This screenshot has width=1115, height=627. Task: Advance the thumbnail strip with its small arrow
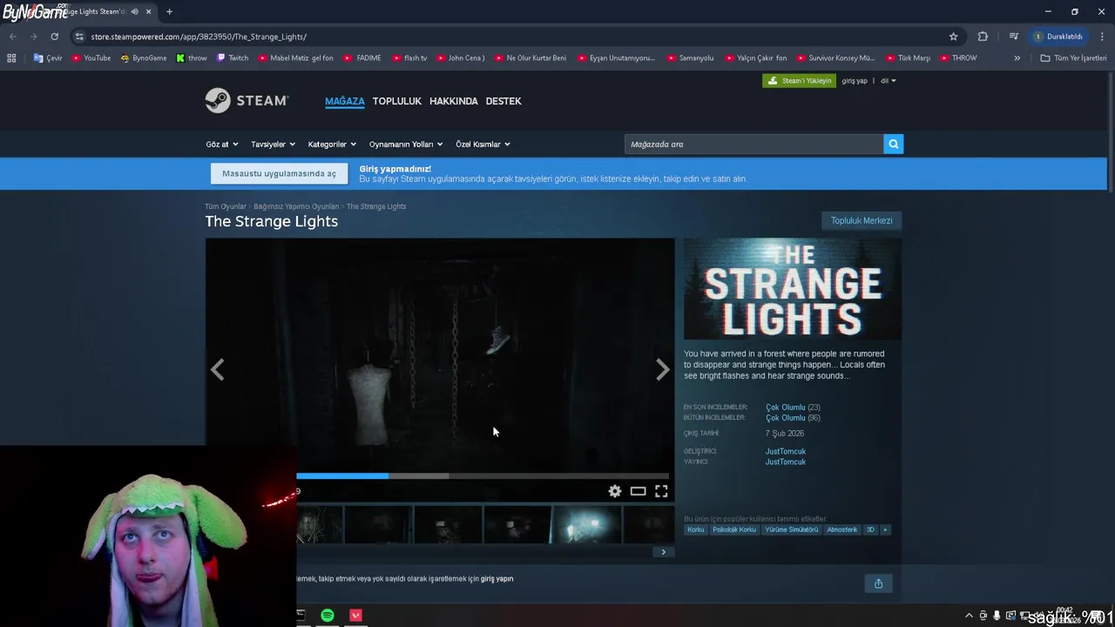tap(663, 552)
